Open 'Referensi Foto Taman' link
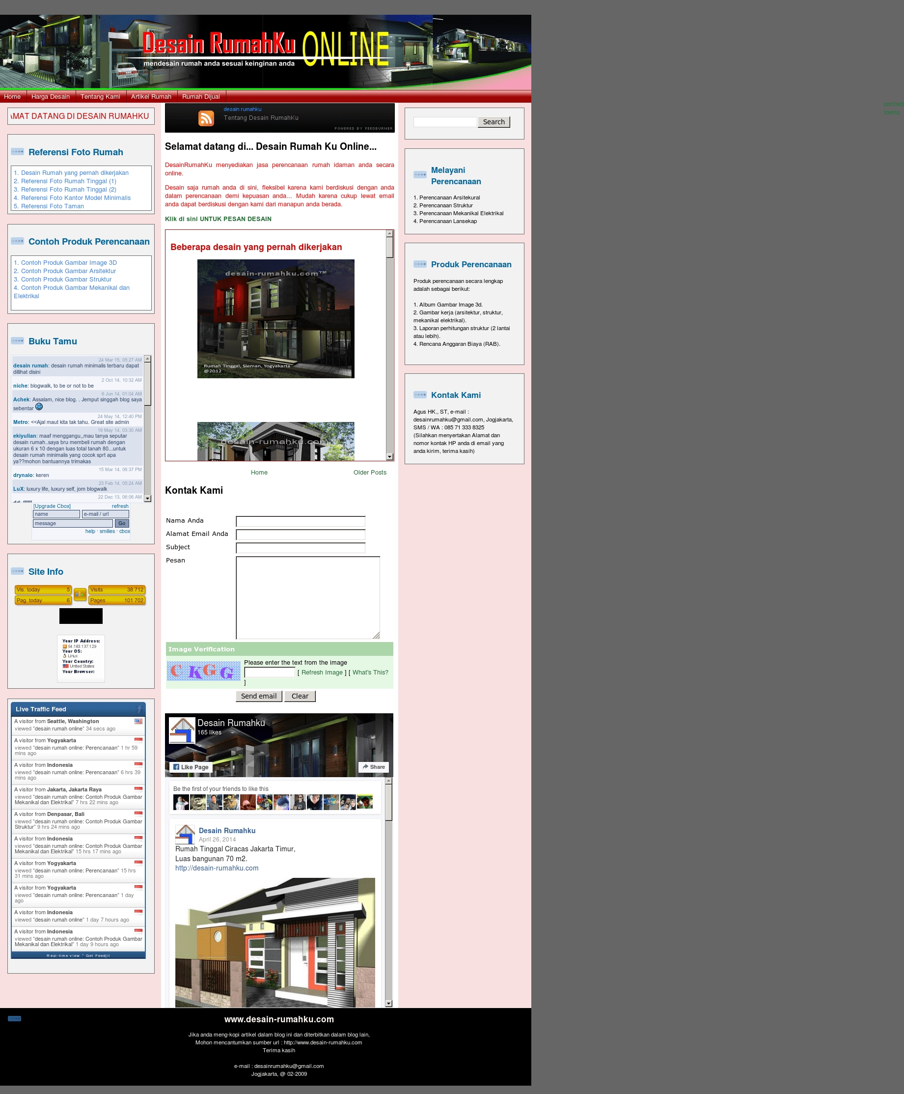This screenshot has height=1094, width=904. coord(53,206)
